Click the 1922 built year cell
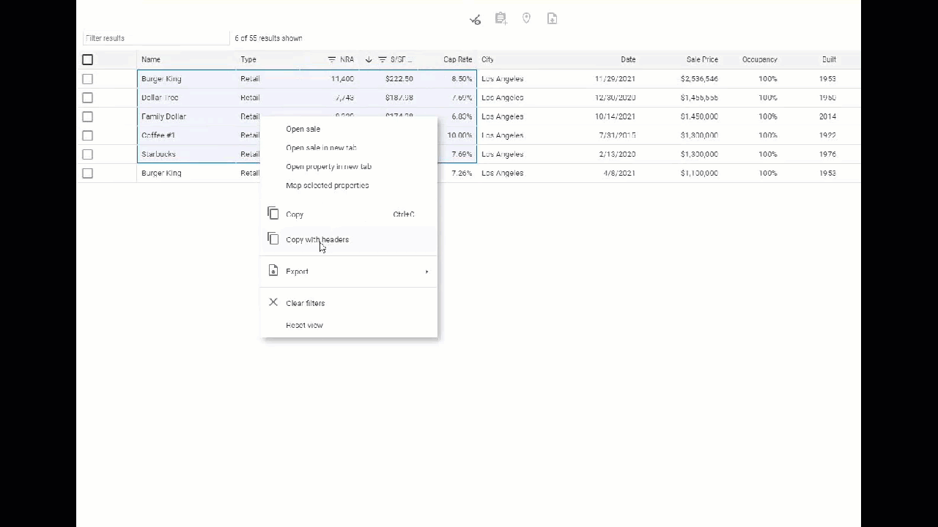Image resolution: width=938 pixels, height=527 pixels. [828, 135]
